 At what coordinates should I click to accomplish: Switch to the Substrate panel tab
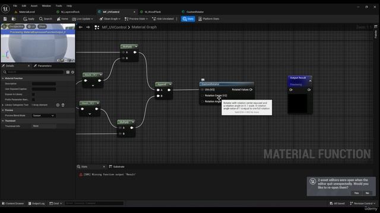click(x=117, y=167)
